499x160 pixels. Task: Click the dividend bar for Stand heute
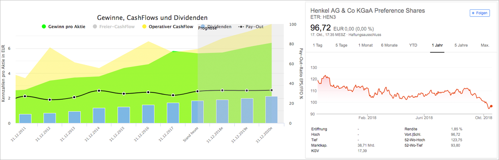pyautogui.click(x=197, y=112)
